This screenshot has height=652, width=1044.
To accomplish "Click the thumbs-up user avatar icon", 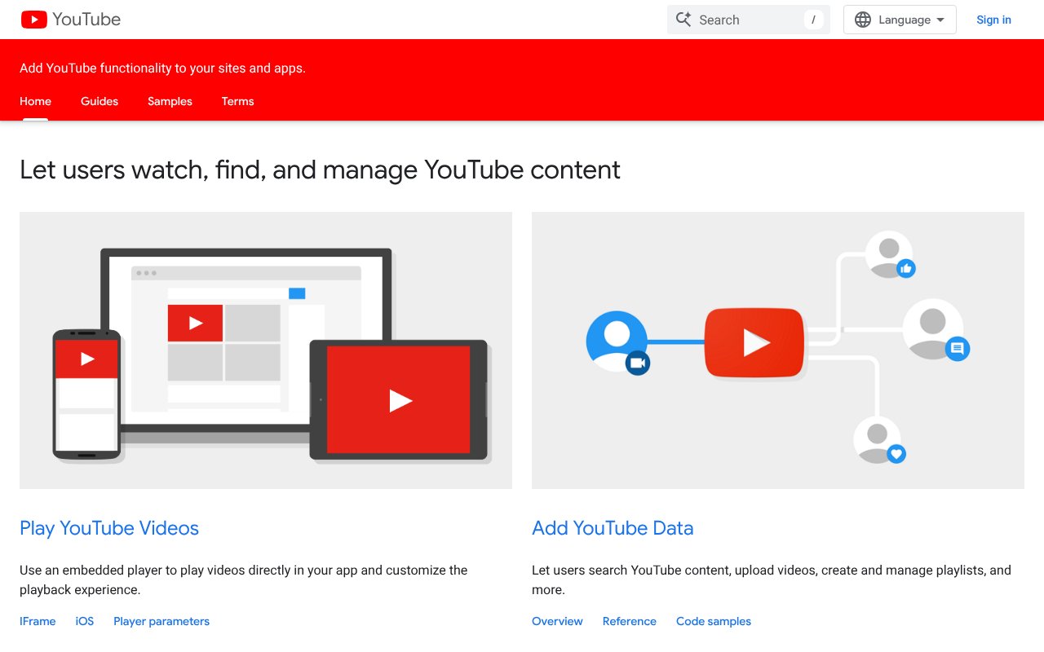I will pos(889,255).
